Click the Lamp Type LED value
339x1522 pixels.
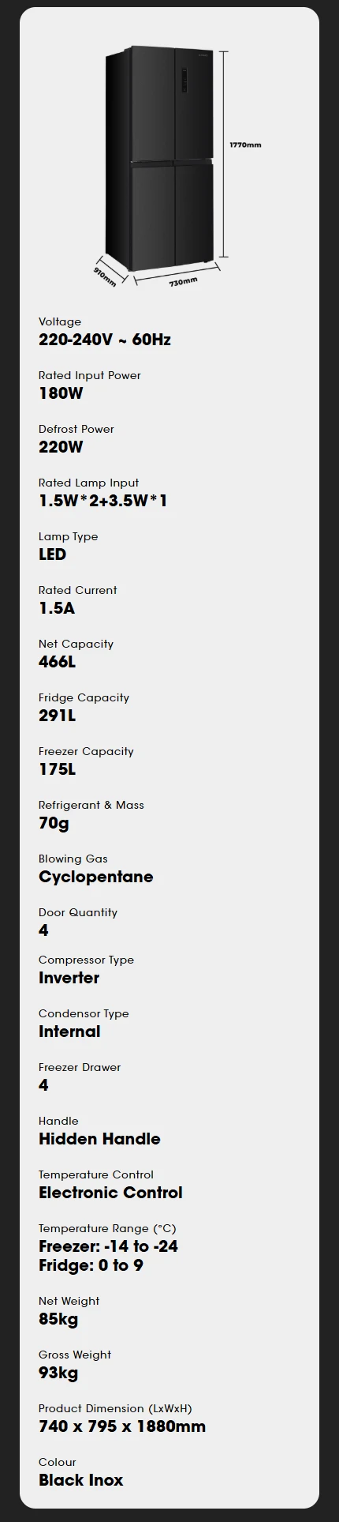(x=53, y=554)
